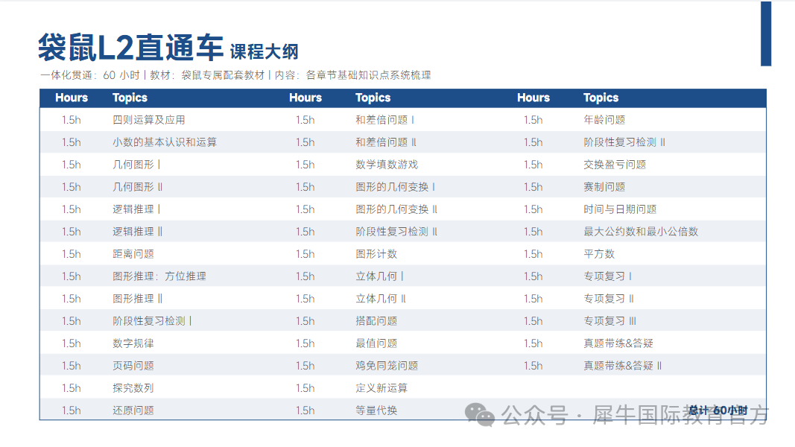
Task: Click the topic 小数的基本认识和运算
Action: (164, 142)
